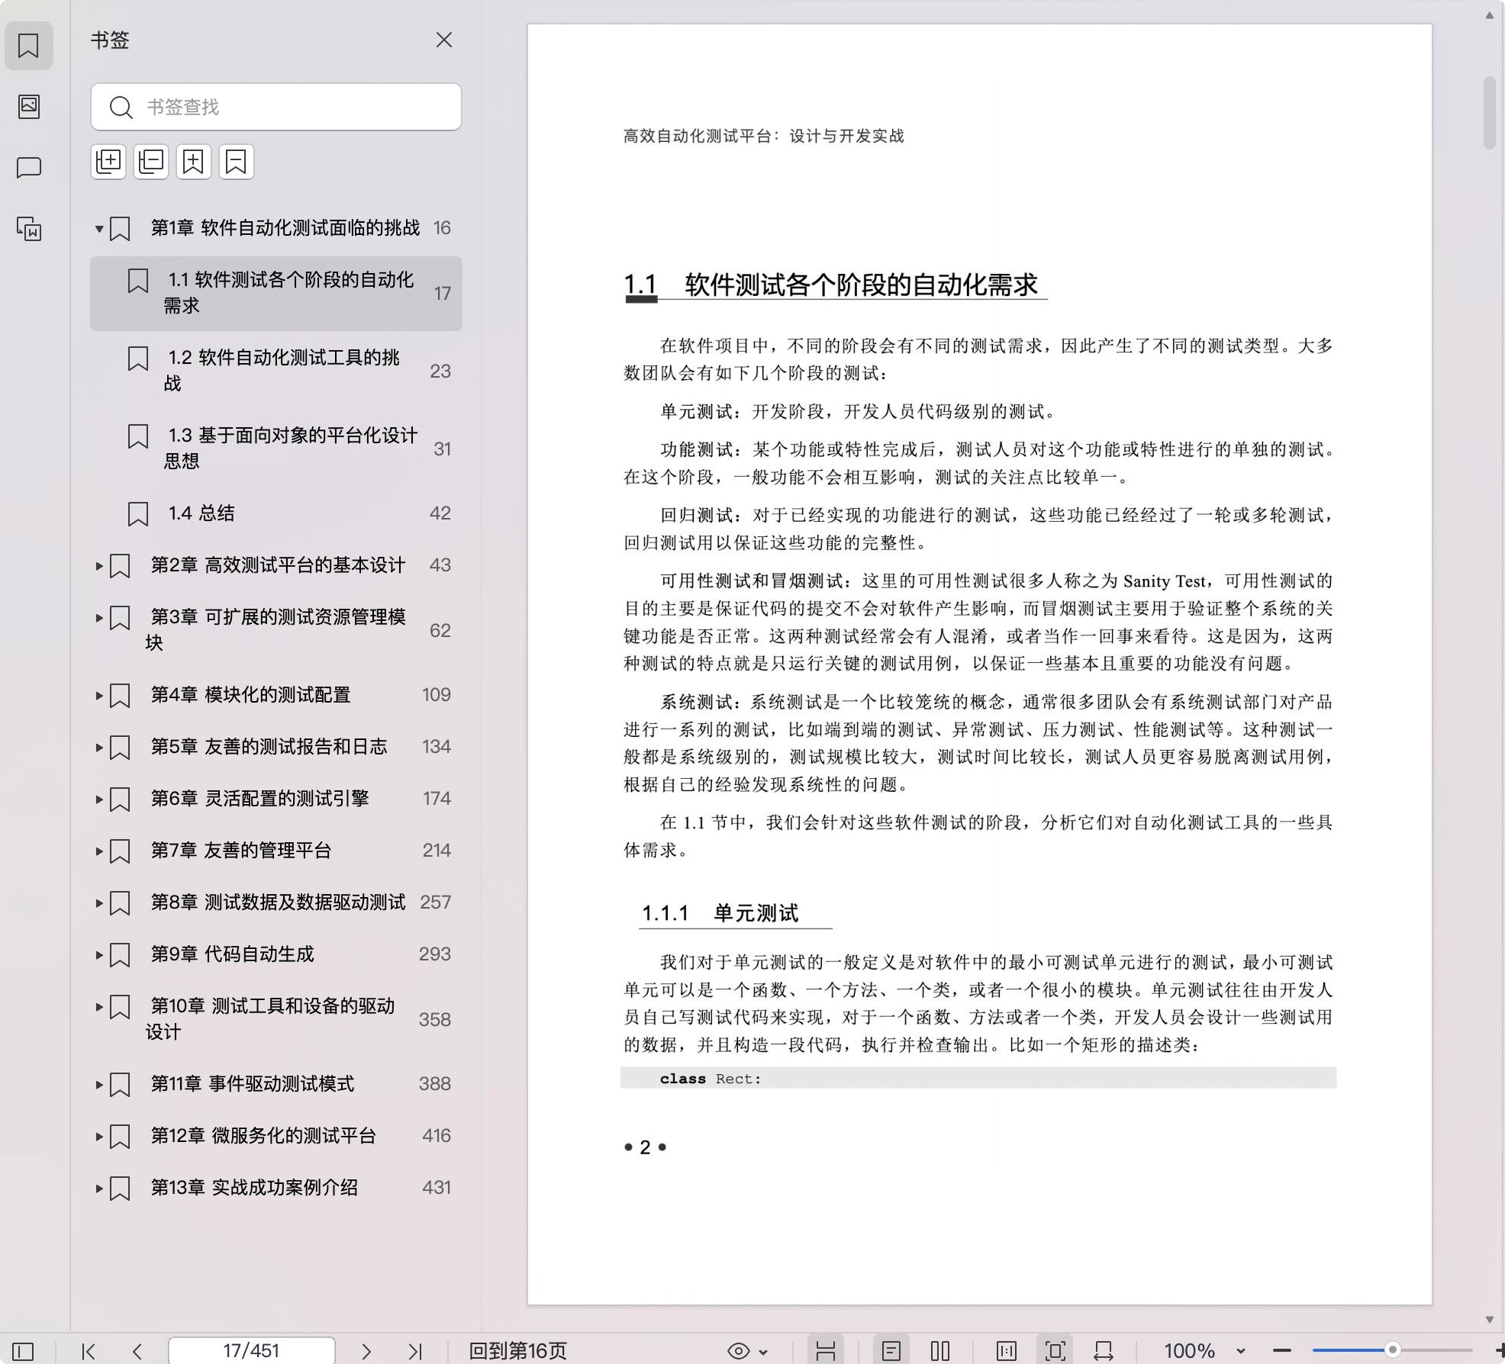Viewport: 1505px width, 1364px height.
Task: Jump to first page button
Action: (x=89, y=1351)
